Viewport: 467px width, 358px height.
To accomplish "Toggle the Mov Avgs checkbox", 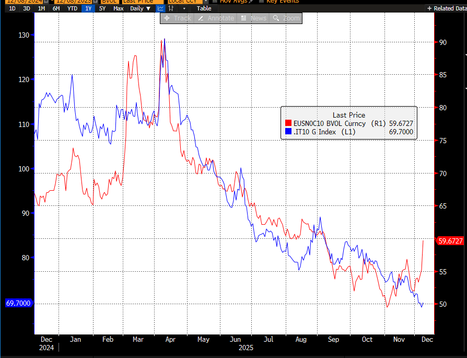I will [x=215, y=2].
